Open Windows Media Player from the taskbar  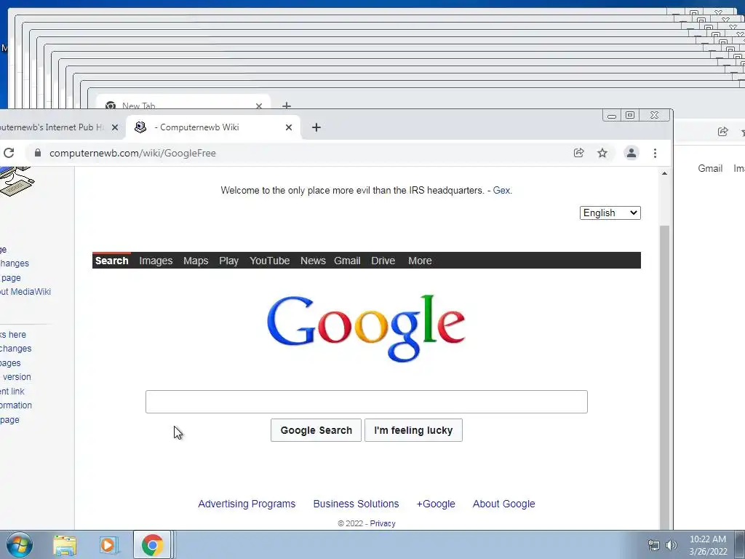click(x=108, y=545)
